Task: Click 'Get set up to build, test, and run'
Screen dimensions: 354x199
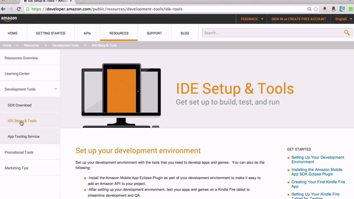Action: coord(228,102)
